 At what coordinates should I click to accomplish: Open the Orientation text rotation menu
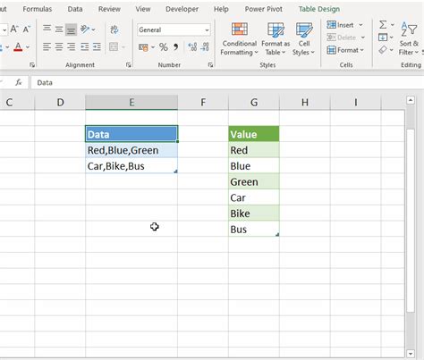(88, 29)
